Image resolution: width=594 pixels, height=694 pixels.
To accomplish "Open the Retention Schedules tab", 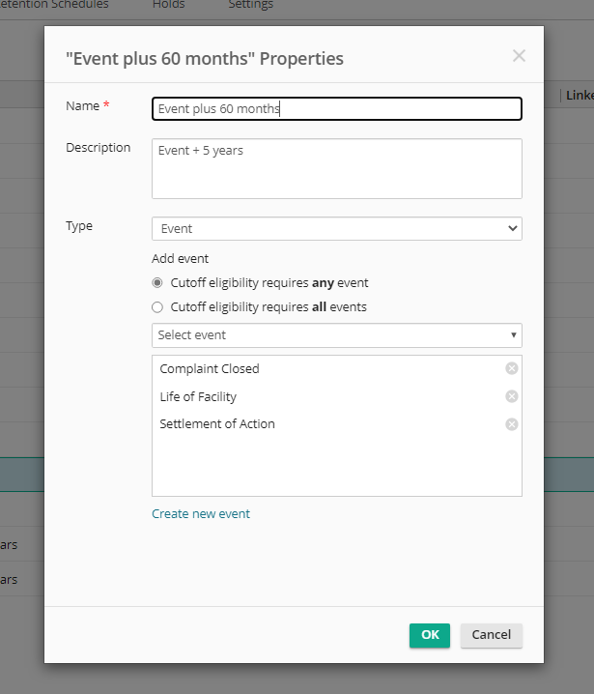I will [x=54, y=5].
